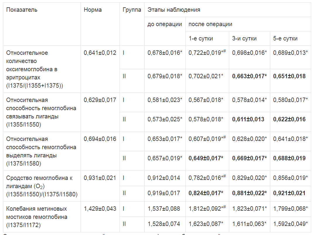Click the cell with value 1,592±0,049
The image size is (315, 235).
(290, 224)
